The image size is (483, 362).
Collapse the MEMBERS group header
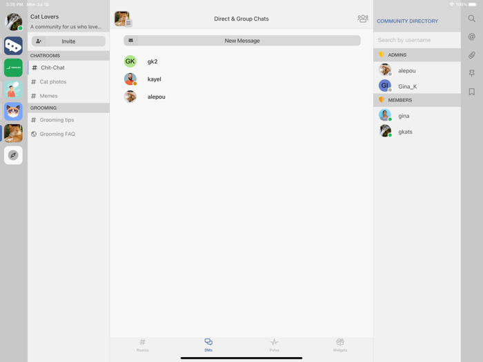pos(417,100)
